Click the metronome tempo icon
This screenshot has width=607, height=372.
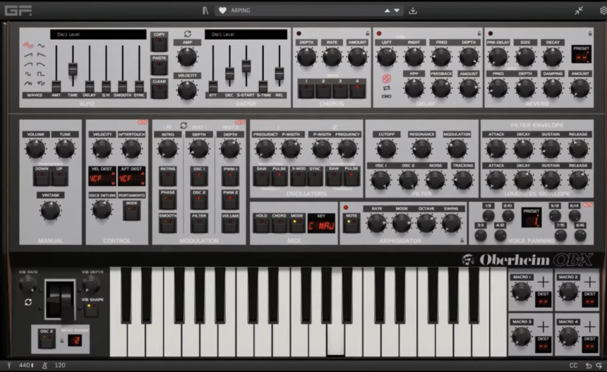point(44,365)
